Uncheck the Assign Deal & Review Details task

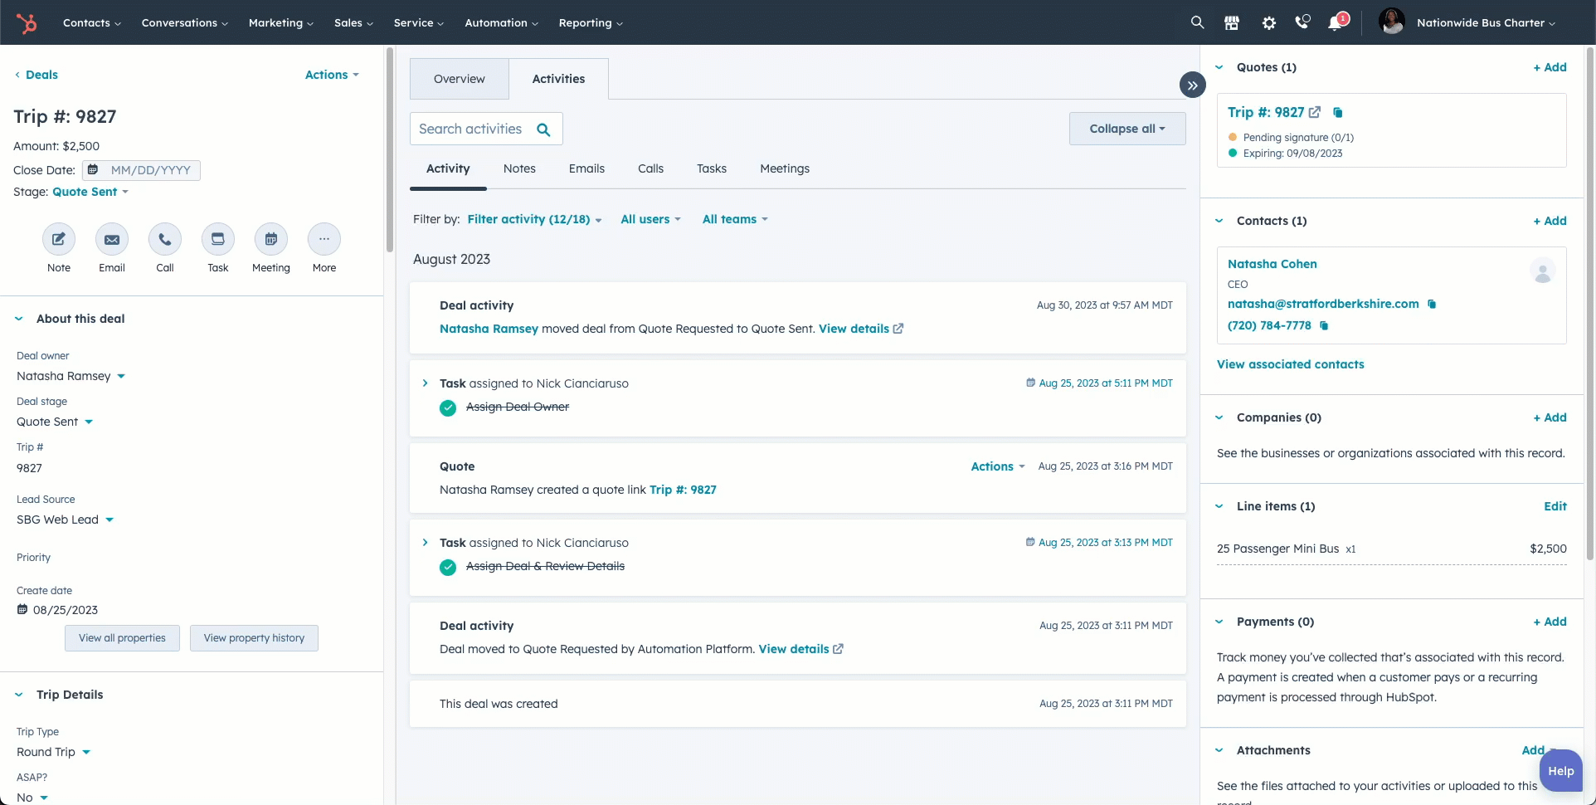pos(448,567)
